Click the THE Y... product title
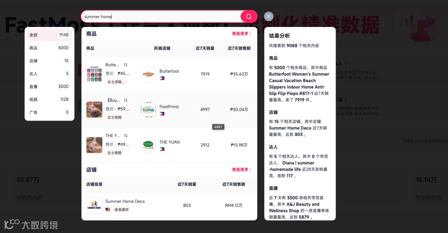This screenshot has width=448, height=233. pos(113,136)
